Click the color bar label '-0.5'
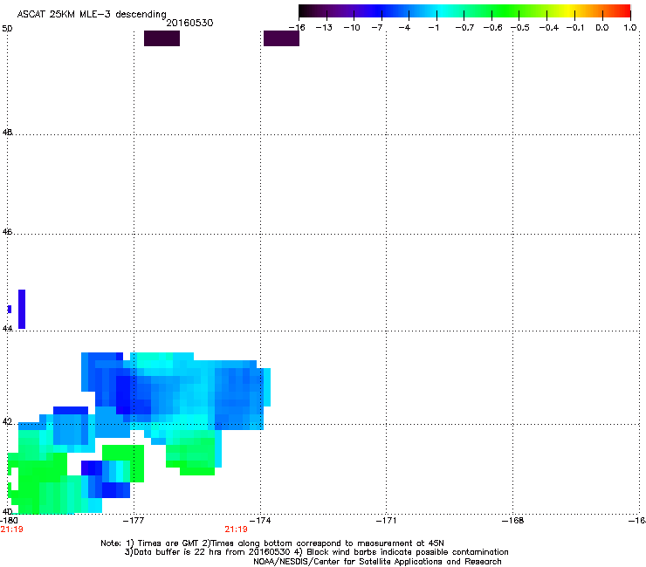646x567 pixels. tap(520, 28)
